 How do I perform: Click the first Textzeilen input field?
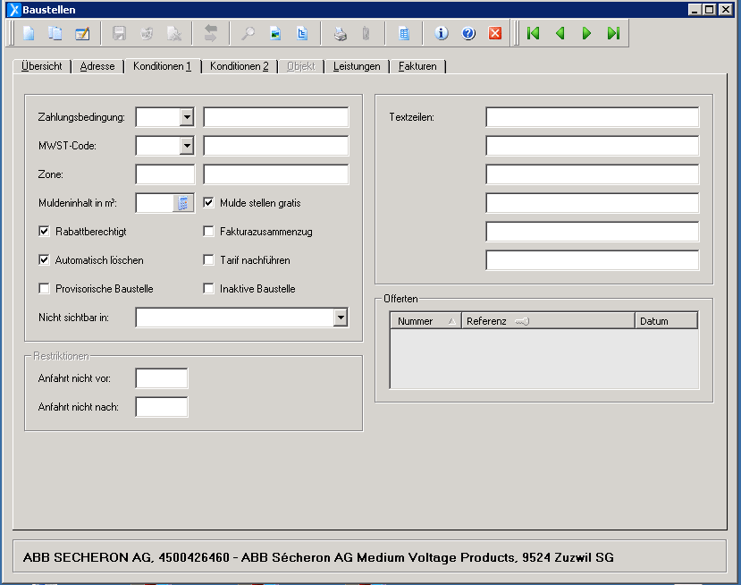pyautogui.click(x=592, y=117)
